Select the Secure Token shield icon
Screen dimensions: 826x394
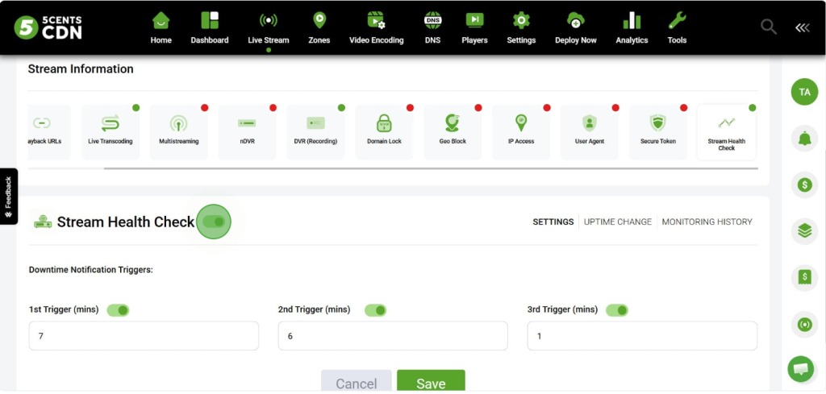coord(658,123)
